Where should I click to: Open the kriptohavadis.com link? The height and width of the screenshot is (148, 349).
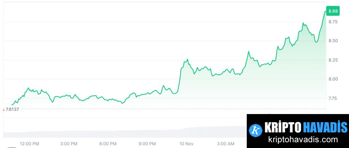303,140
